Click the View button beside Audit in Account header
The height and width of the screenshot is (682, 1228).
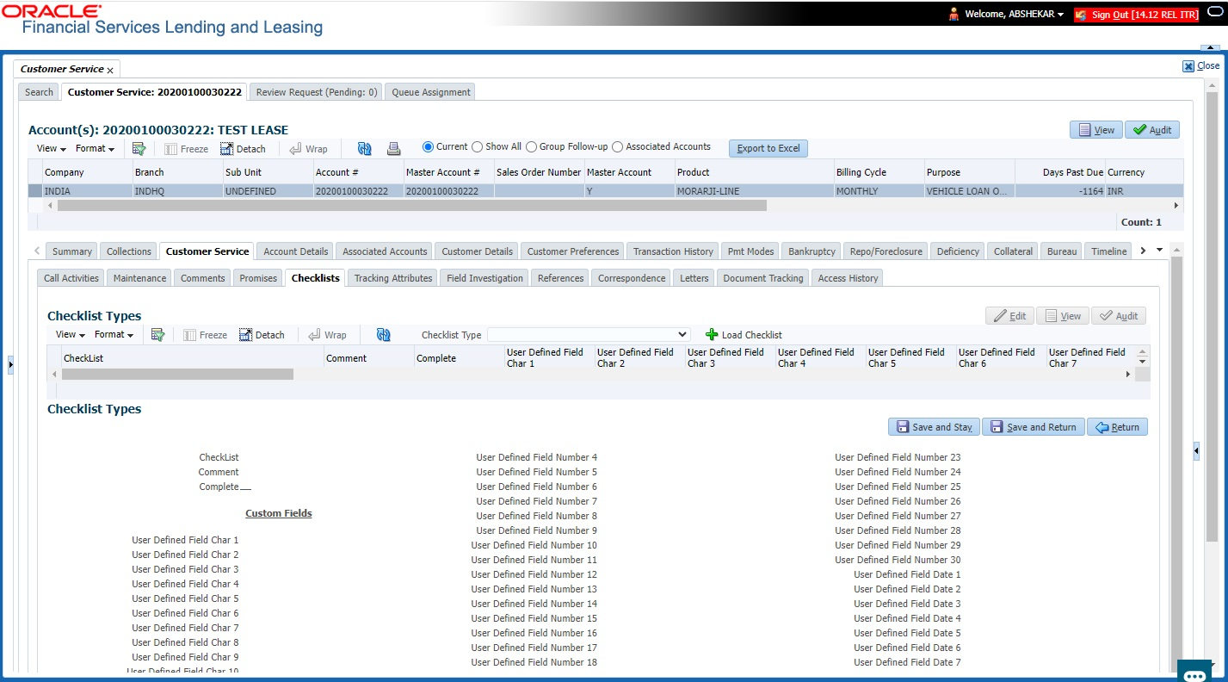1096,130
